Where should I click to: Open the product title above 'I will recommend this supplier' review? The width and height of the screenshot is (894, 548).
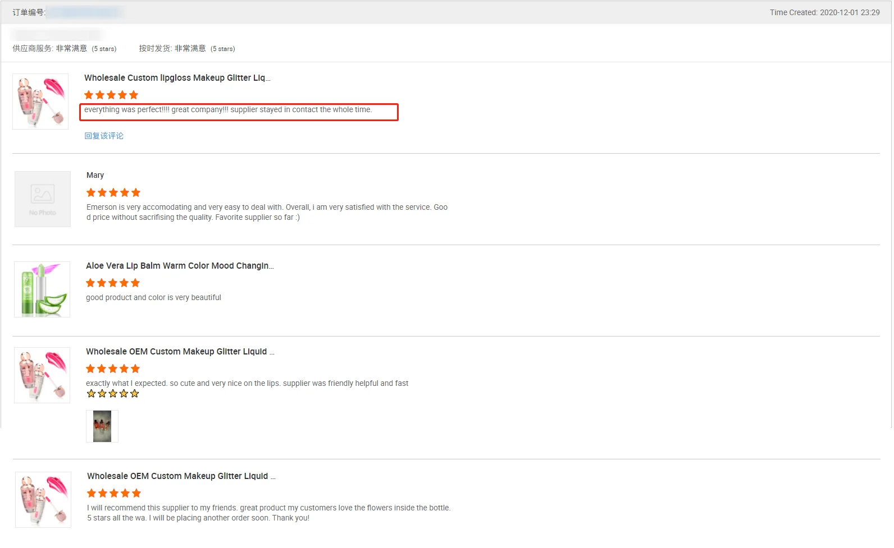[x=181, y=476]
